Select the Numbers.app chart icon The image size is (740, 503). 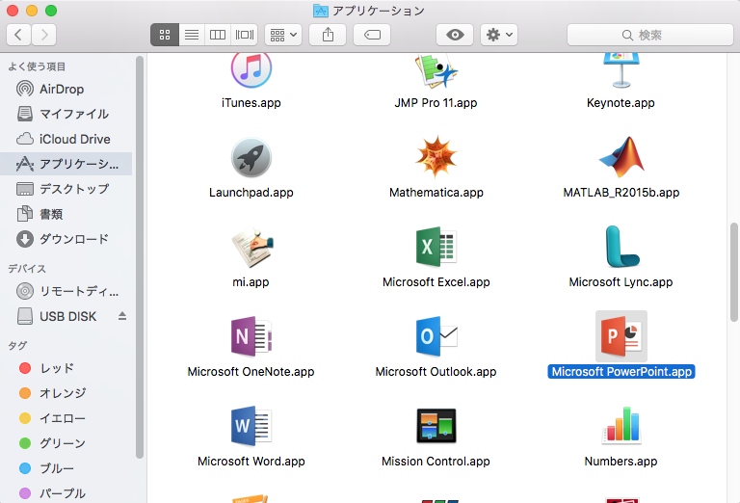pyautogui.click(x=621, y=426)
